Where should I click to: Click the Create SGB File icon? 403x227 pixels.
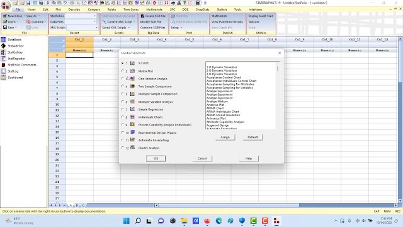click(x=142, y=16)
